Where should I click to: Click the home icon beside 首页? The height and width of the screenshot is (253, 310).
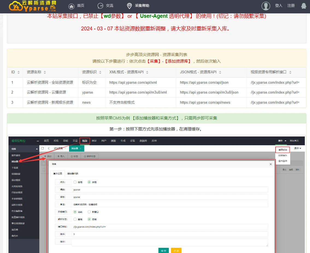[71, 6]
